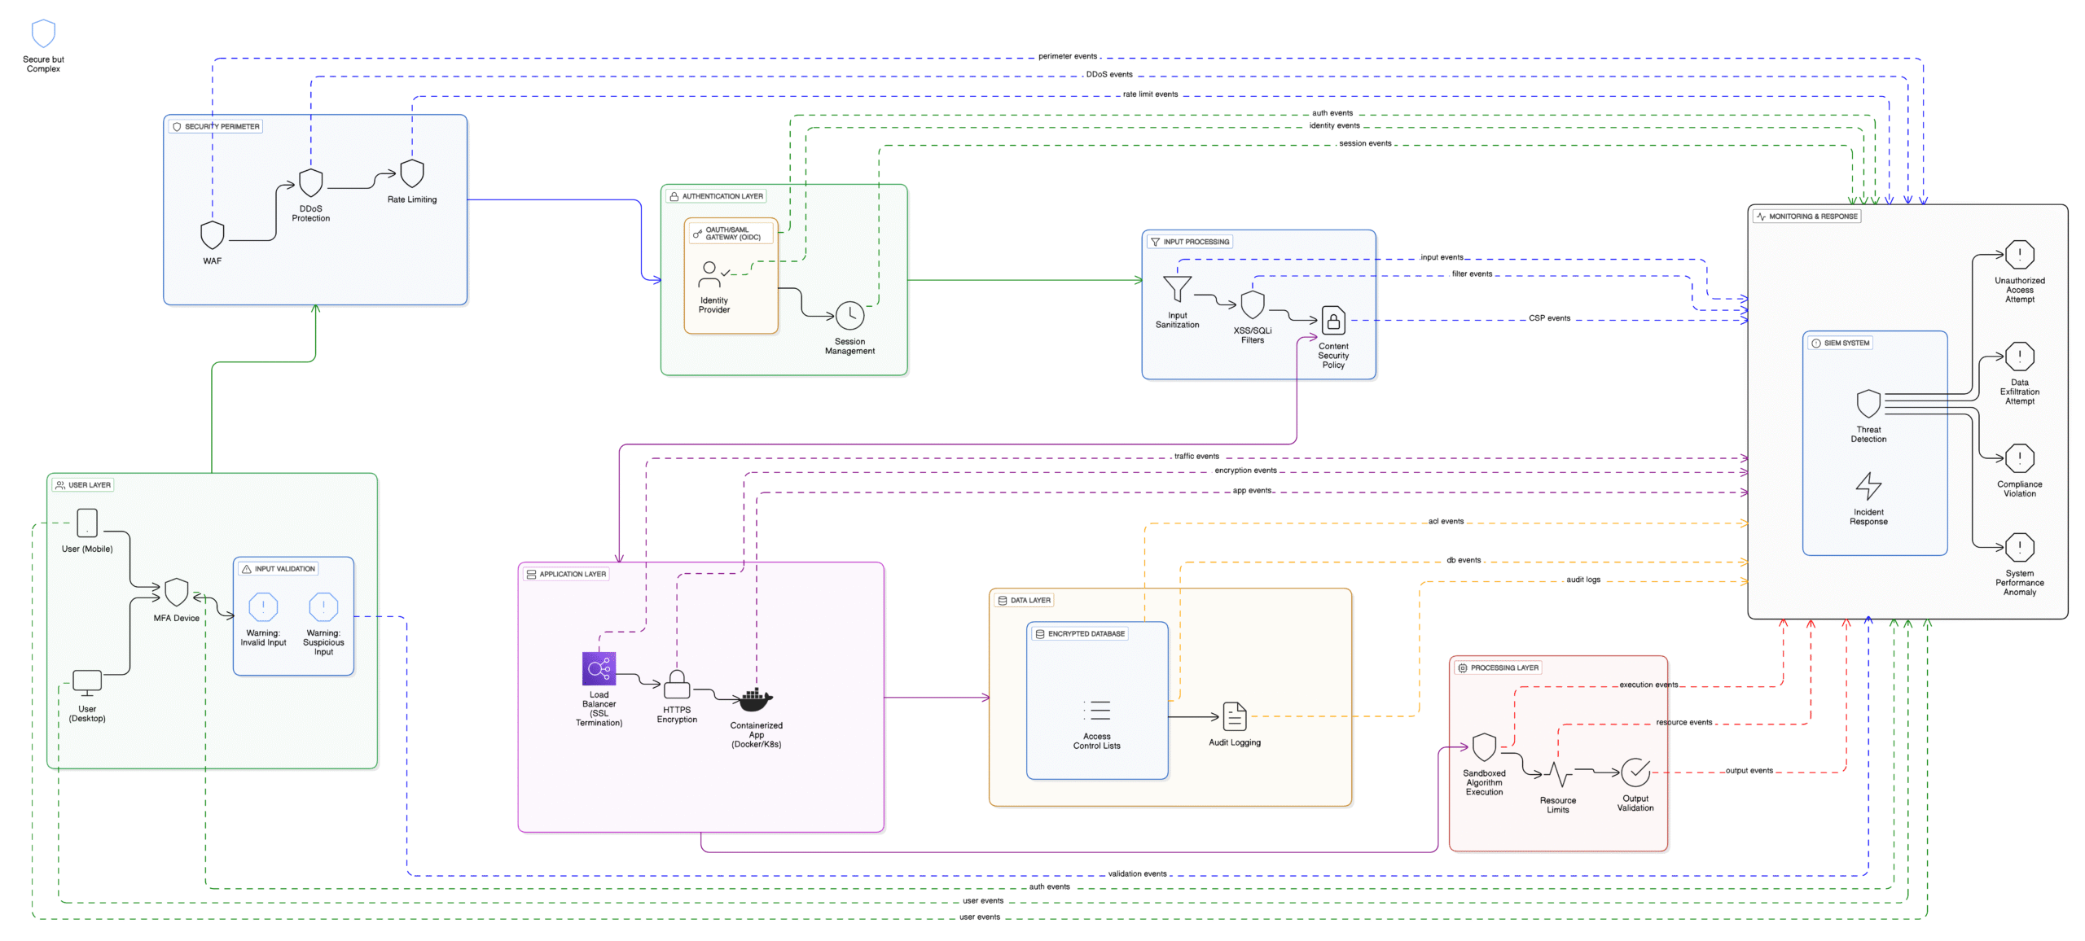This screenshot has width=2085, height=941.
Task: Click the APPLICATION LAYER group label
Action: click(566, 575)
